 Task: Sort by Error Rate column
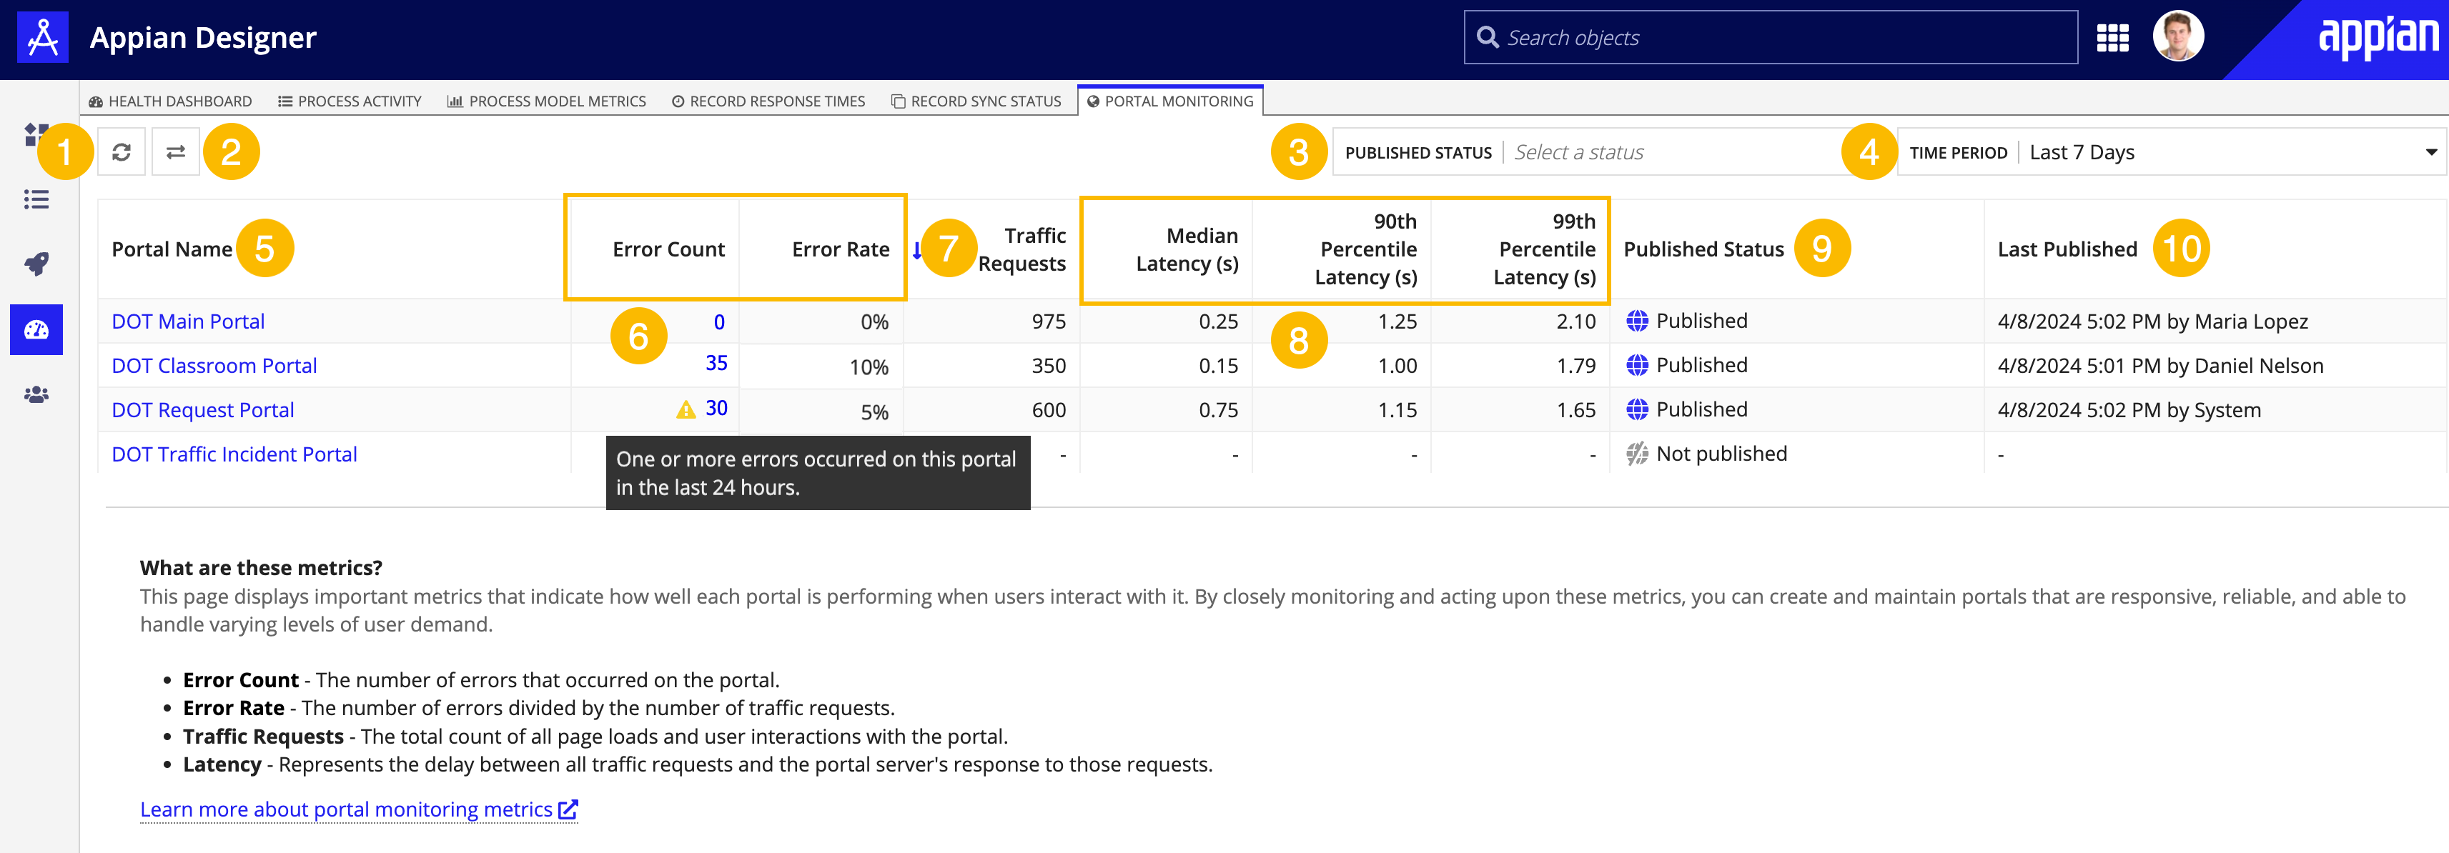(x=841, y=249)
